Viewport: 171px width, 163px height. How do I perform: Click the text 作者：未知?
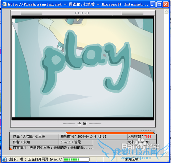point(21,142)
